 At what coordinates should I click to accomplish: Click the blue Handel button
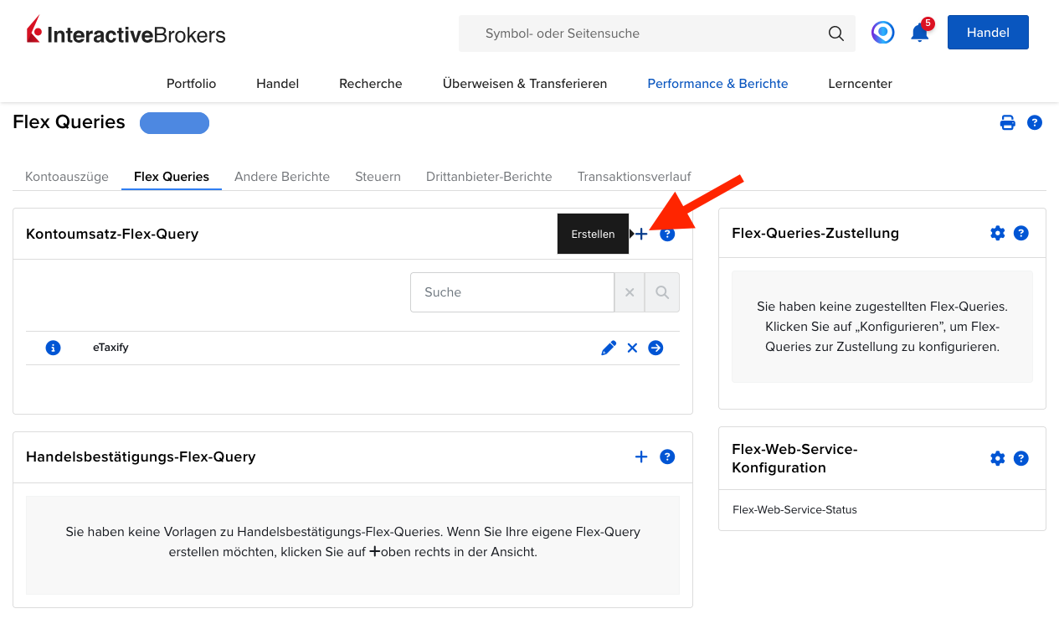(988, 32)
